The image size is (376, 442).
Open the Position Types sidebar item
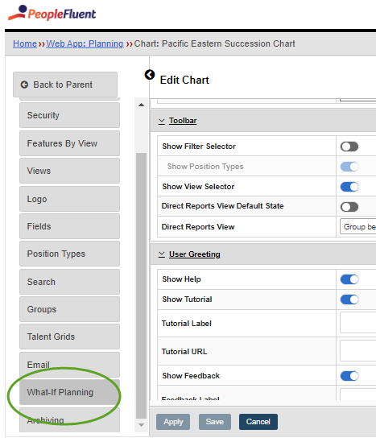69,254
